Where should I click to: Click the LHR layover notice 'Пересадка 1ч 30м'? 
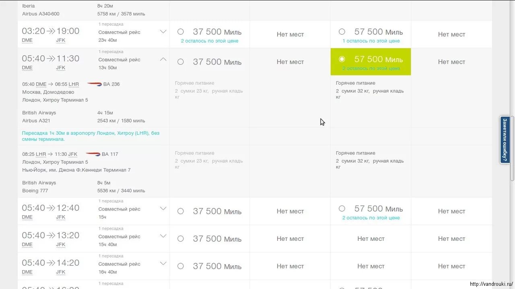pos(91,136)
